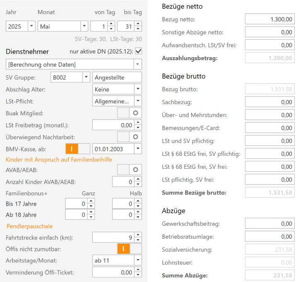The height and width of the screenshot is (282, 296).
Task: Uncheck 'nur aktive DN' checkbox
Action: coord(138,51)
